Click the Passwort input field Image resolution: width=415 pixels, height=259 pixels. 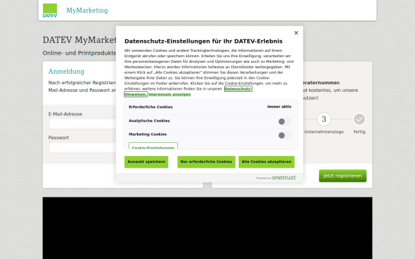coord(82,148)
